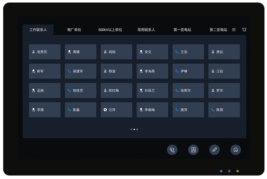Click the person icon beside 安文

141,52
